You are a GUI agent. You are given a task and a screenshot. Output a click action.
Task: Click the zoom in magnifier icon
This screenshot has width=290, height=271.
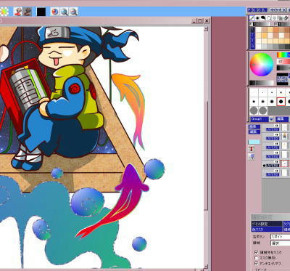64,12
